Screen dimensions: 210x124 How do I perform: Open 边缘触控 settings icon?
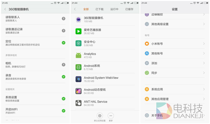(147, 14)
